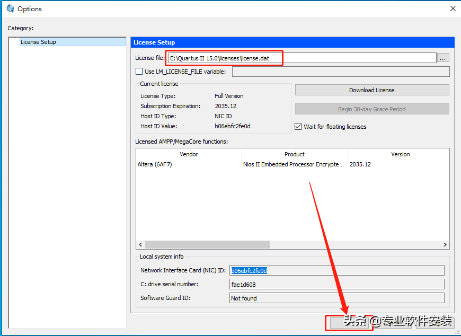The image size is (461, 336).
Task: Close the Options dialog window
Action: 453,8
